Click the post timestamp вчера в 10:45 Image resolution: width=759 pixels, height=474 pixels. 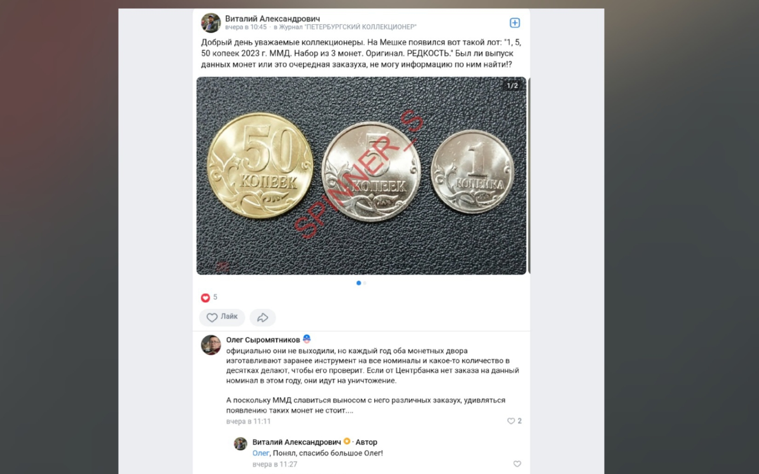click(x=246, y=27)
